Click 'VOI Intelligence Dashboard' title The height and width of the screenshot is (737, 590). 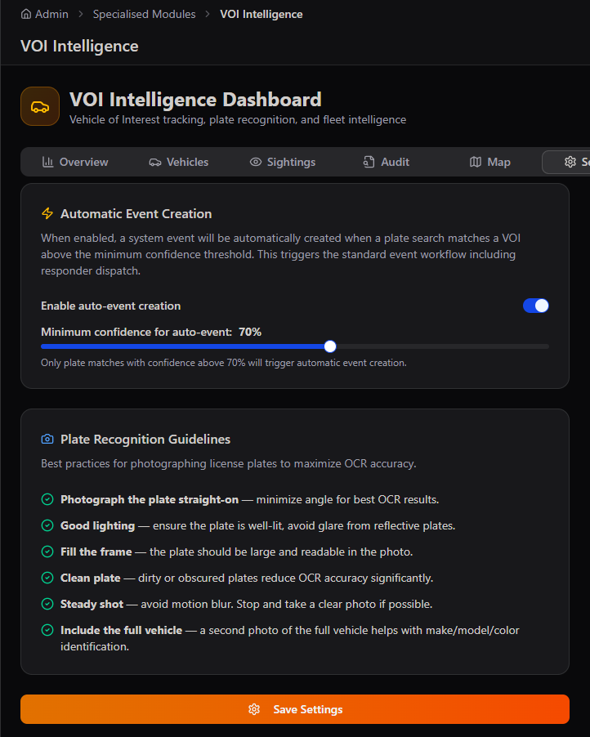point(195,100)
